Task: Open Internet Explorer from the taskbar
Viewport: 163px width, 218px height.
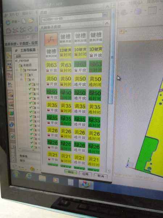Action: coord(29,176)
